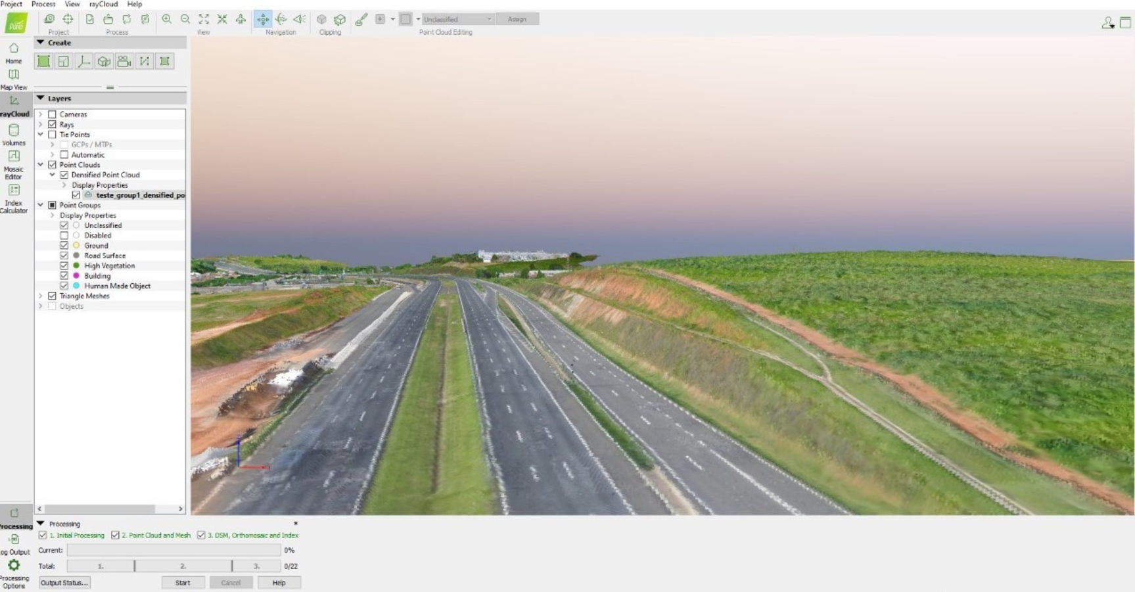Screen dimensions: 1135x592
Task: Click the Edit Clipping Box icon
Action: click(340, 19)
